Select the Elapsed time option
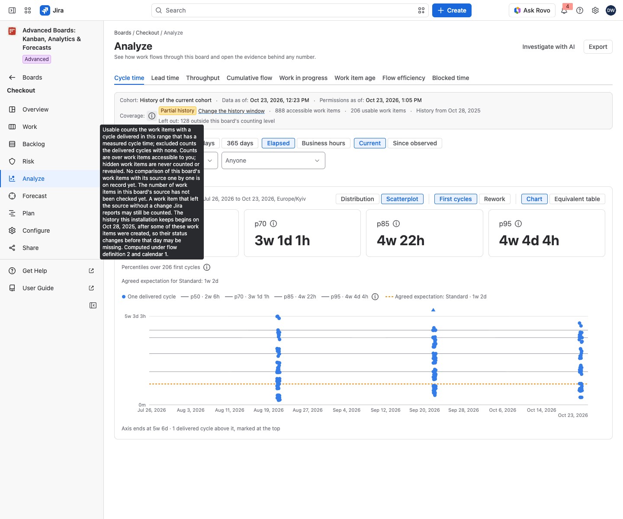 pyautogui.click(x=278, y=143)
